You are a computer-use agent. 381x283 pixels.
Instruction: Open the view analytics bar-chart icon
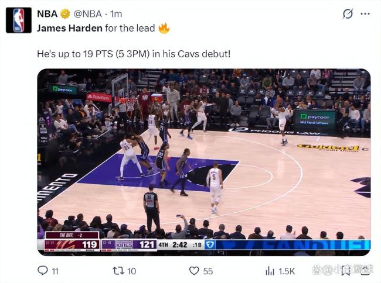(x=270, y=271)
